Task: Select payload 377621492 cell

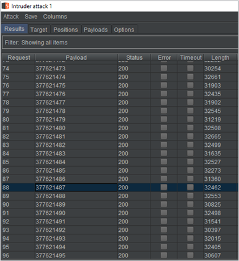Action: (x=76, y=230)
